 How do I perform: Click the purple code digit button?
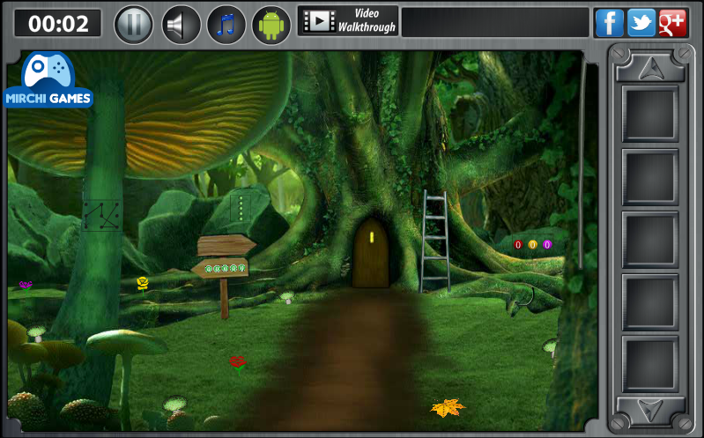click(x=547, y=245)
